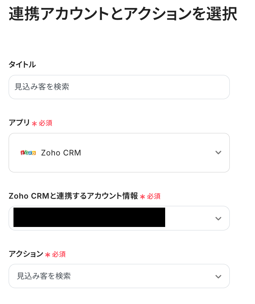This screenshot has height=304, width=255.
Task: Open the アクション field showing 見込み客を検索
Action: (104, 276)
